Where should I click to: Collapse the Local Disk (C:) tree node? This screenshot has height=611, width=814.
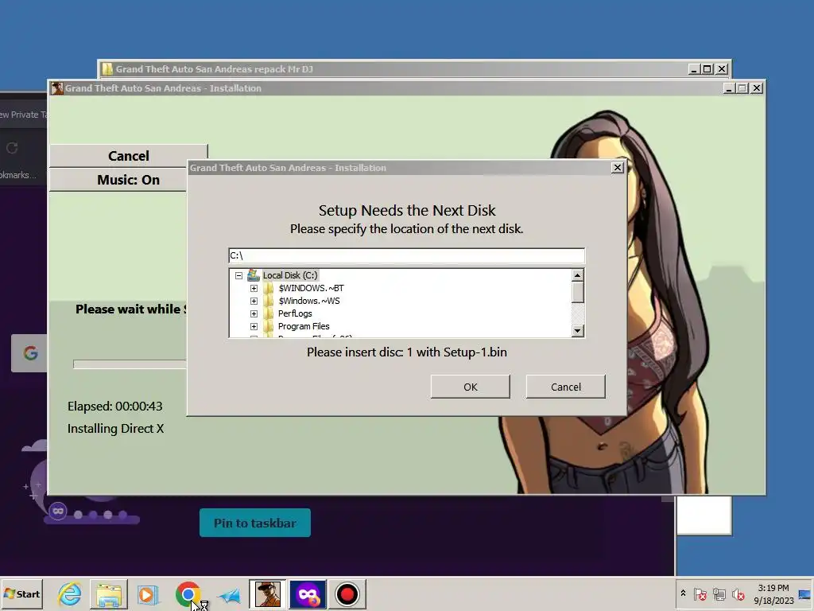[238, 275]
